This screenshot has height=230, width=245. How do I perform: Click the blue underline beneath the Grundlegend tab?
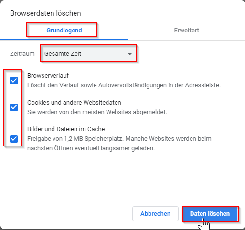click(x=64, y=40)
